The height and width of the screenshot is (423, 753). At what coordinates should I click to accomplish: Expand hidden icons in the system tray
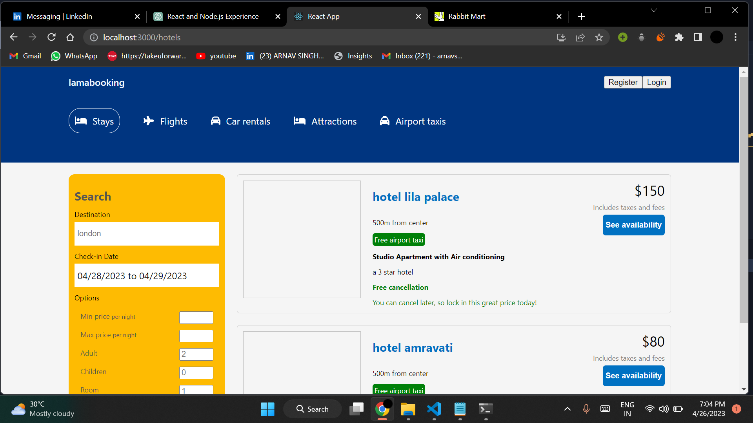(x=567, y=409)
